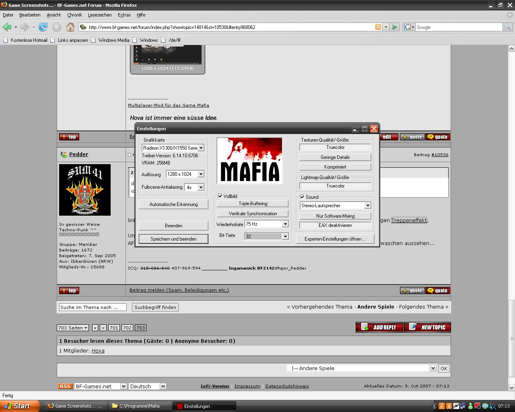Open the Fullscene-Antialiasing 4x dropdown
This screenshot has width=515, height=412.
[x=194, y=187]
